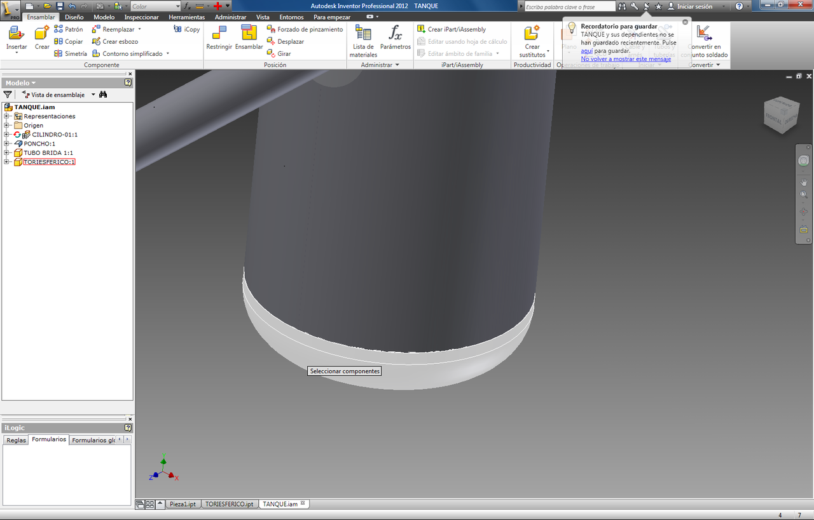
Task: Switch to the Pieza1.ipt document tab
Action: coord(183,504)
